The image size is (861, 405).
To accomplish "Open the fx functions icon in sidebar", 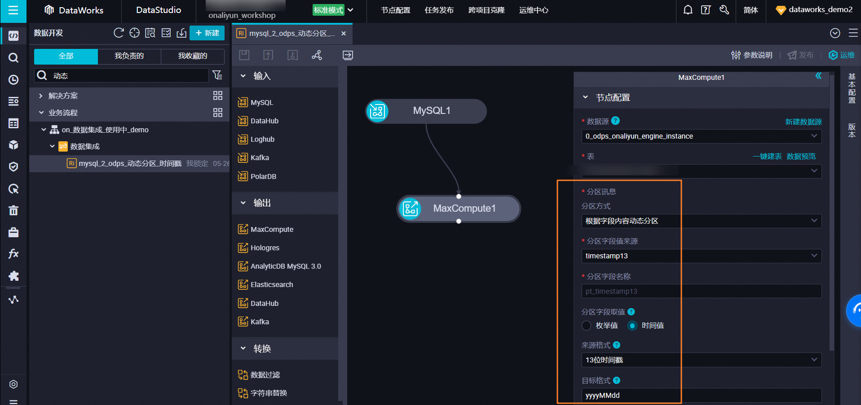I will pos(13,254).
